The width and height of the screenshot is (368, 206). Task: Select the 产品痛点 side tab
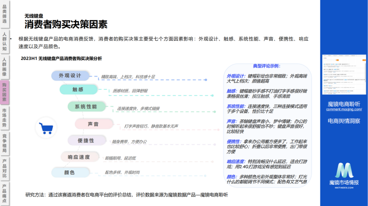tap(5, 194)
